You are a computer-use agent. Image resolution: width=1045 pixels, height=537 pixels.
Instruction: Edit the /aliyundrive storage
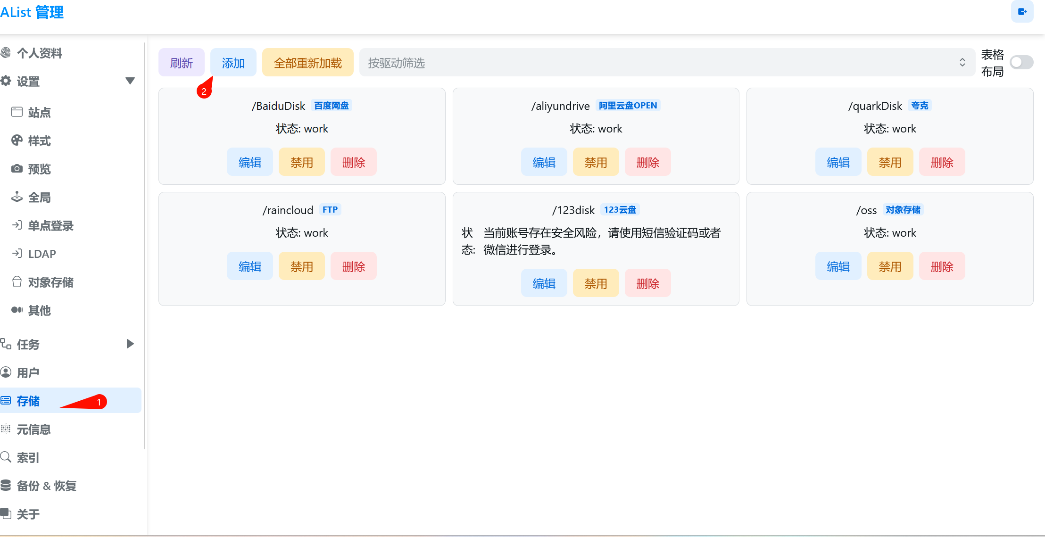(x=544, y=162)
